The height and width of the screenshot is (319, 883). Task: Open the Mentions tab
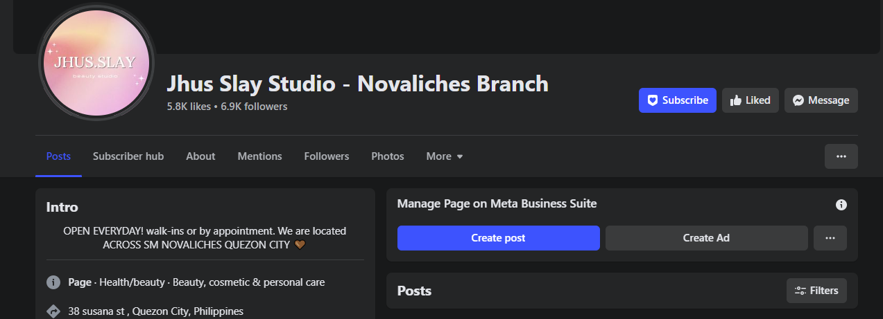point(259,156)
